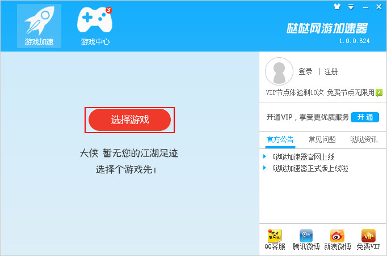Close the accelerator window

379,7
